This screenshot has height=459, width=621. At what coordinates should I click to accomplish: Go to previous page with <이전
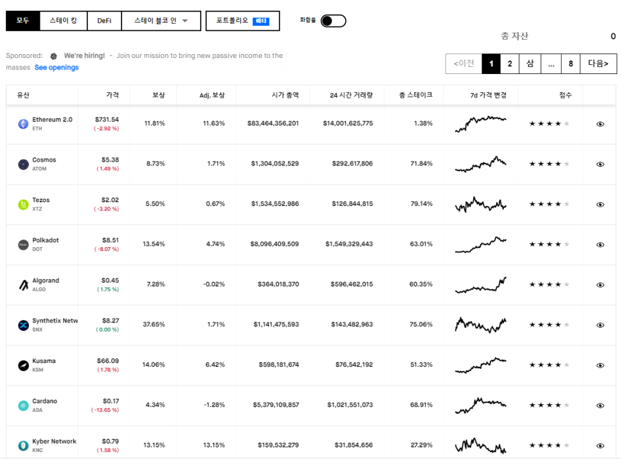[x=464, y=64]
